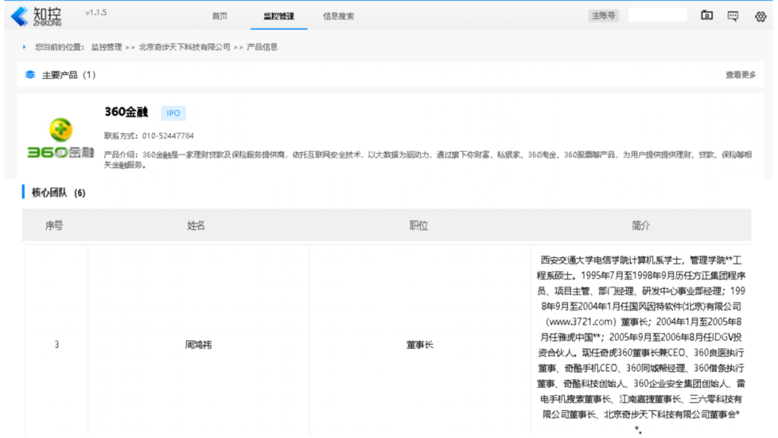Click the IPO badge next to 360金融
Viewport: 778px width, 438px height.
coord(173,113)
